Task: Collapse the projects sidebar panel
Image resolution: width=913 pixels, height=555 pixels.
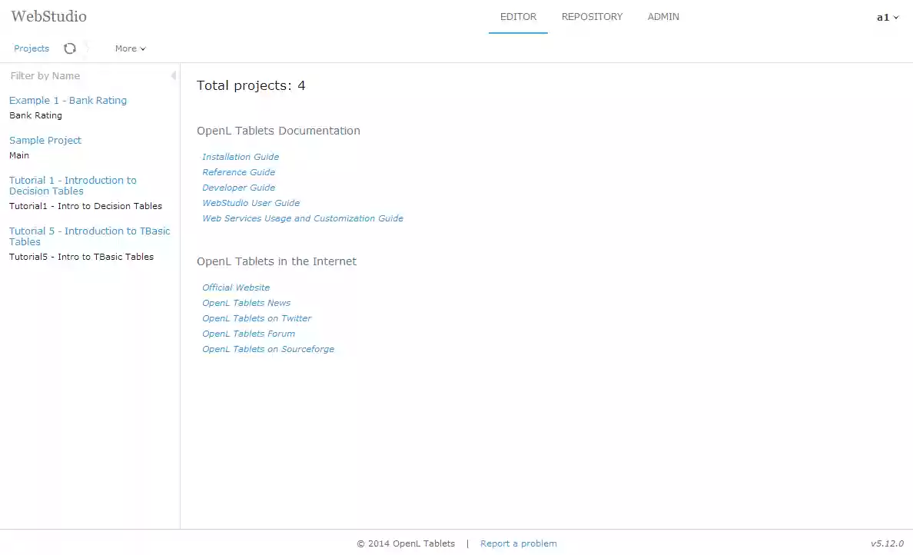Action: tap(173, 75)
